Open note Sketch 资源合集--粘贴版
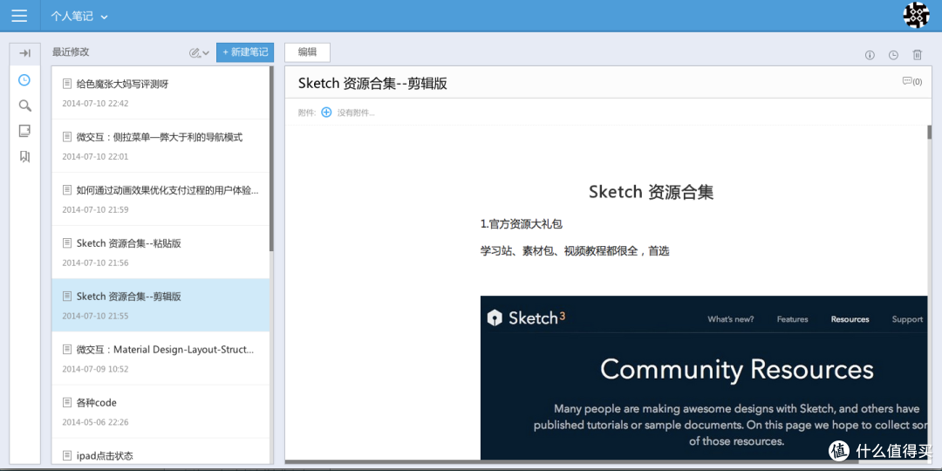The height and width of the screenshot is (471, 942). pyautogui.click(x=160, y=252)
